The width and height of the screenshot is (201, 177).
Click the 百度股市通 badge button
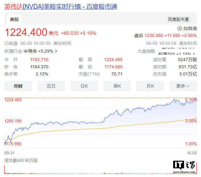[178, 19]
